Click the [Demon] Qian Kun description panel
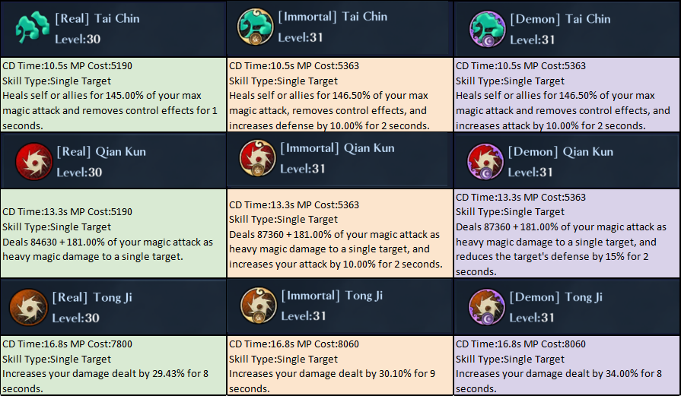The height and width of the screenshot is (396, 681). click(567, 234)
